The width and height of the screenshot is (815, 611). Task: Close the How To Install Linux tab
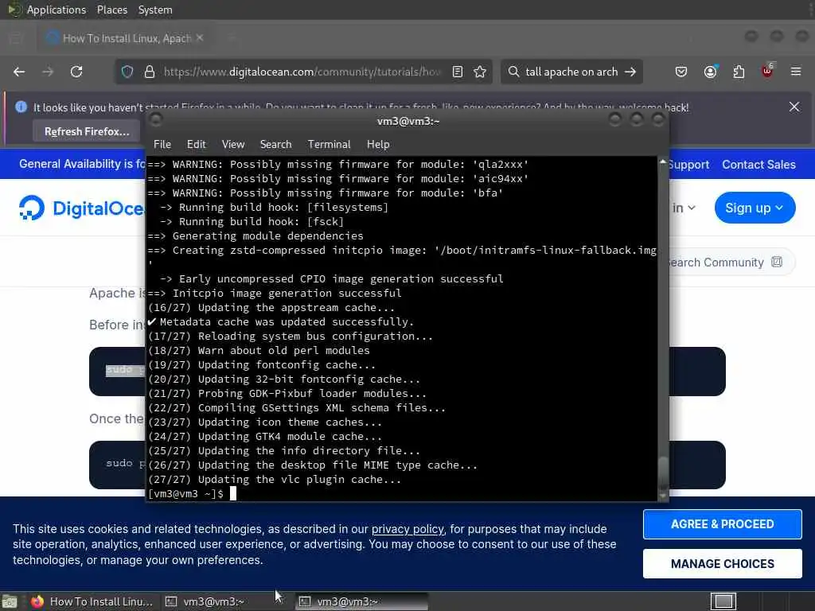tap(200, 38)
